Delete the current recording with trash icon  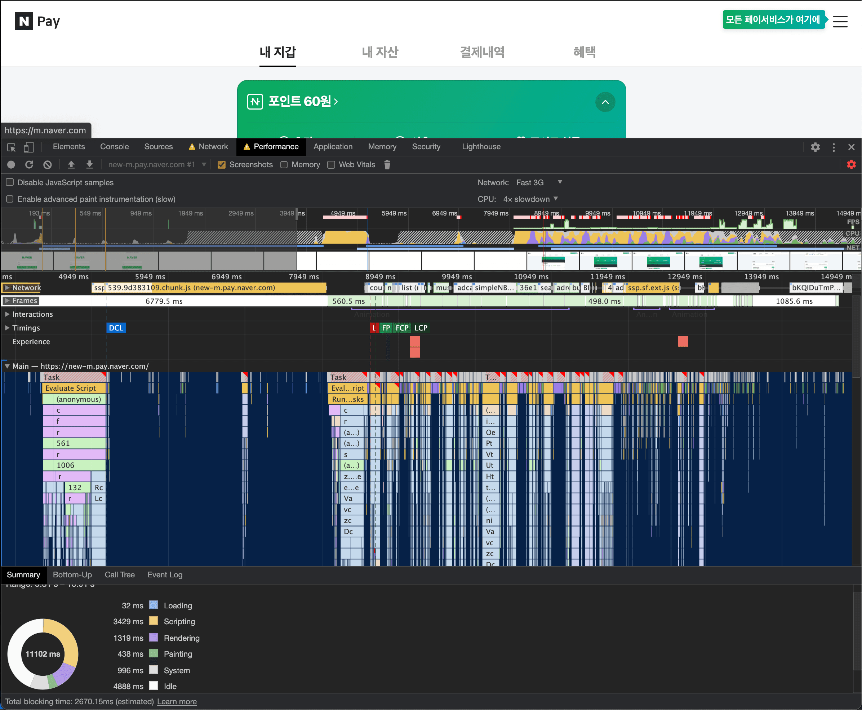[x=387, y=164]
